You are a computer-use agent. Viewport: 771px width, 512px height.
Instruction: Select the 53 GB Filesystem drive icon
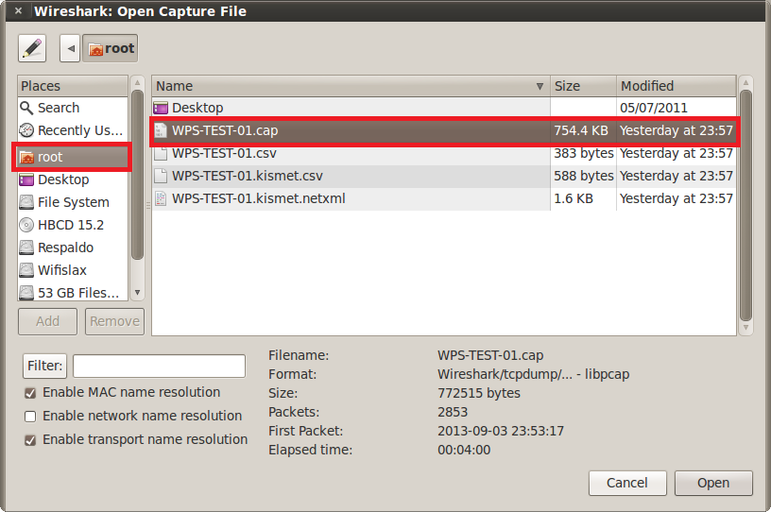click(26, 293)
